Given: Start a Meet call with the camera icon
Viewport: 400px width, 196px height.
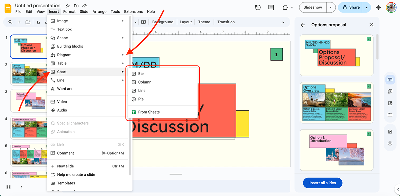Looking at the screenshot, I should pos(285,7).
